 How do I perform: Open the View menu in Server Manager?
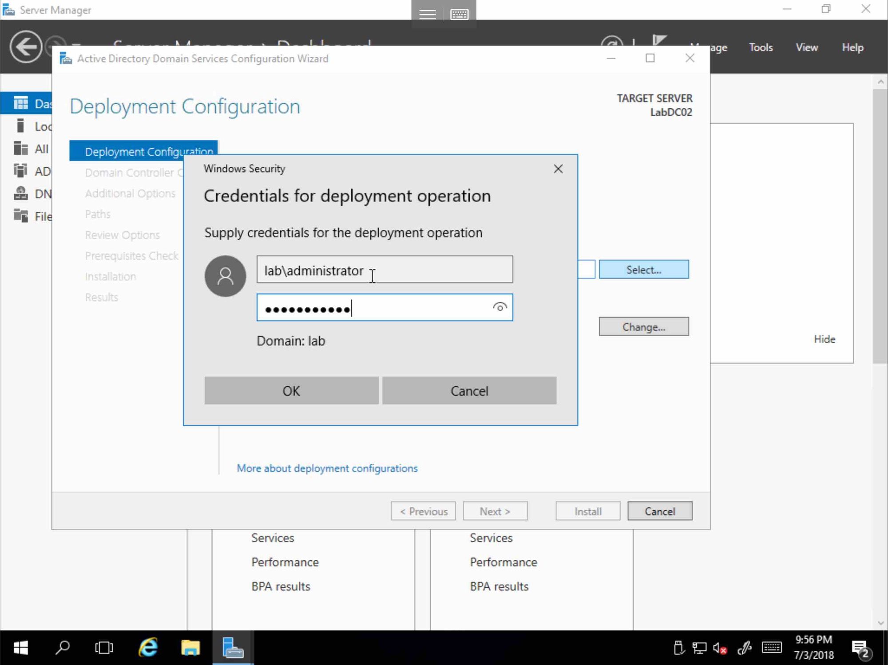(x=806, y=47)
